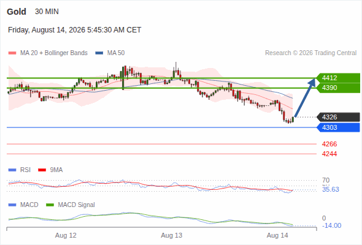Click the RSI value 35.63 readout
Screen dimensions: 362x245
[x=331, y=189]
